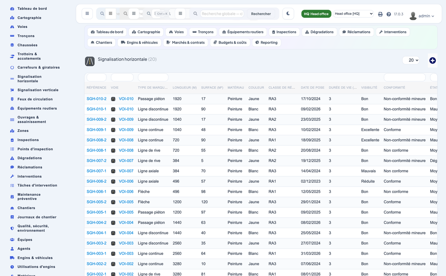This screenshot has width=446, height=276.
Task: Click the road icon beside the Signalisation horizontale title
Action: click(90, 61)
